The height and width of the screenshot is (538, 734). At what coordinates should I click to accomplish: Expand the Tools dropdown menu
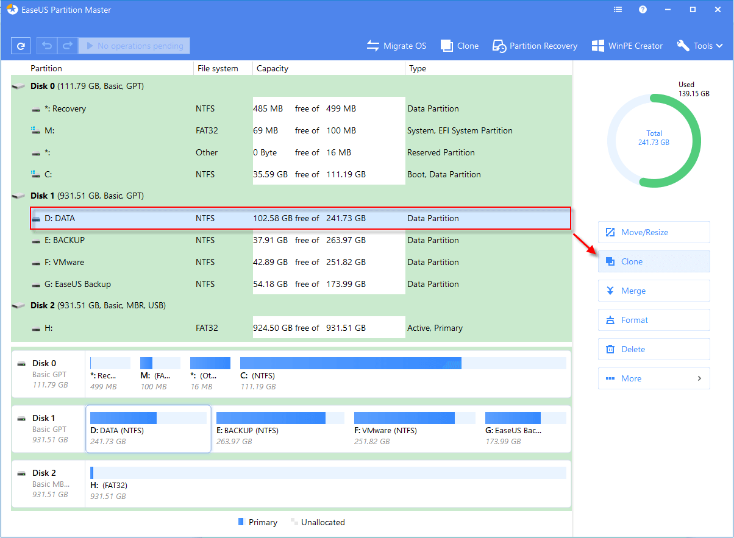[x=700, y=46]
